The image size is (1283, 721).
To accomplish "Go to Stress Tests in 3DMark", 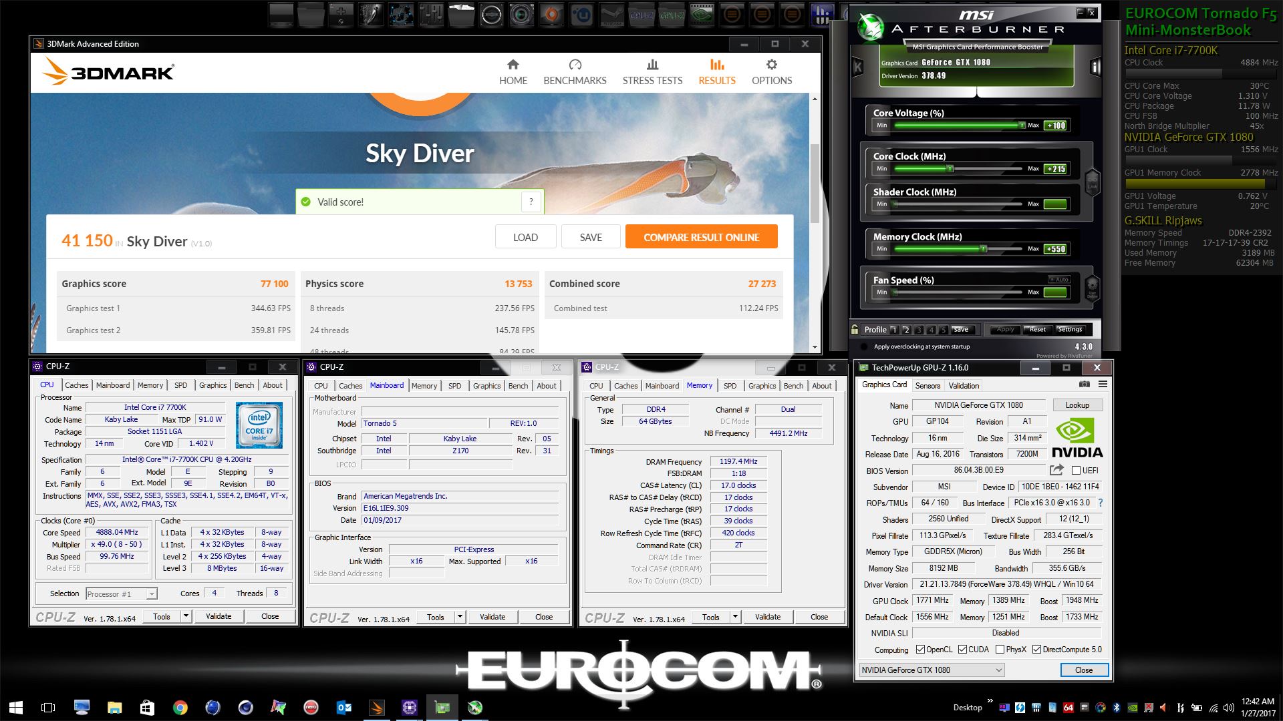I will tap(652, 72).
